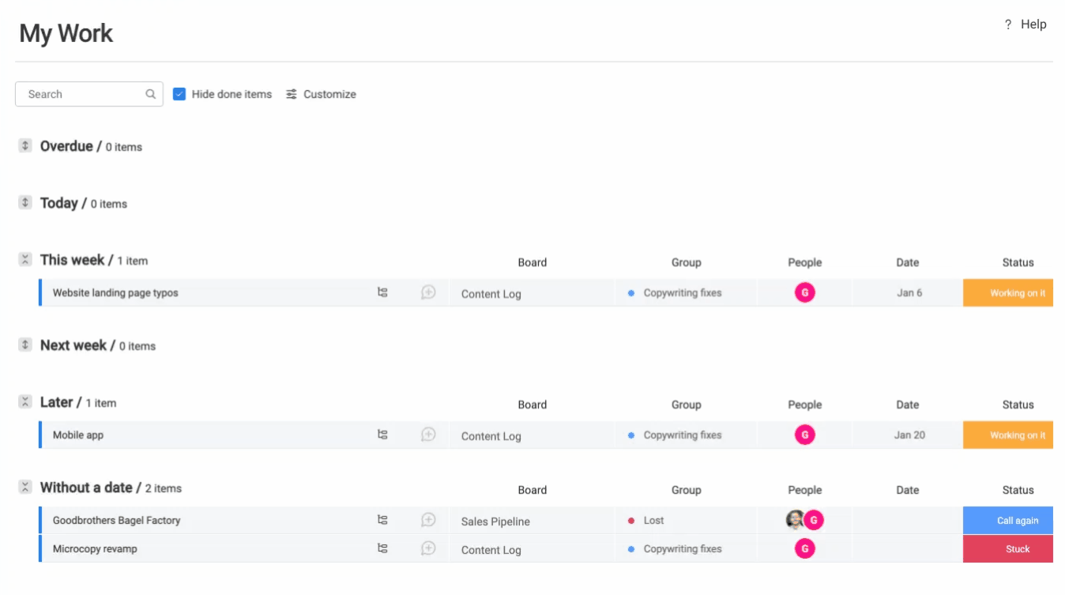Click the Lost group label
This screenshot has width=1065, height=595.
pyautogui.click(x=653, y=520)
